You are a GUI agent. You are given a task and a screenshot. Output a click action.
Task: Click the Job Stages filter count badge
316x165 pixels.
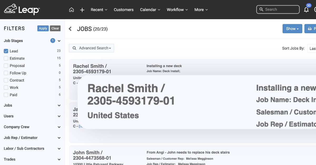(x=53, y=41)
